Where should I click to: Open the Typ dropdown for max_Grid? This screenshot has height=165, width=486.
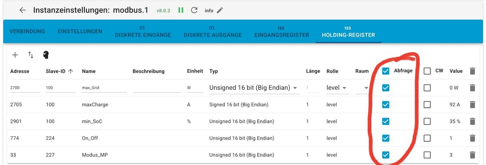tap(254, 88)
